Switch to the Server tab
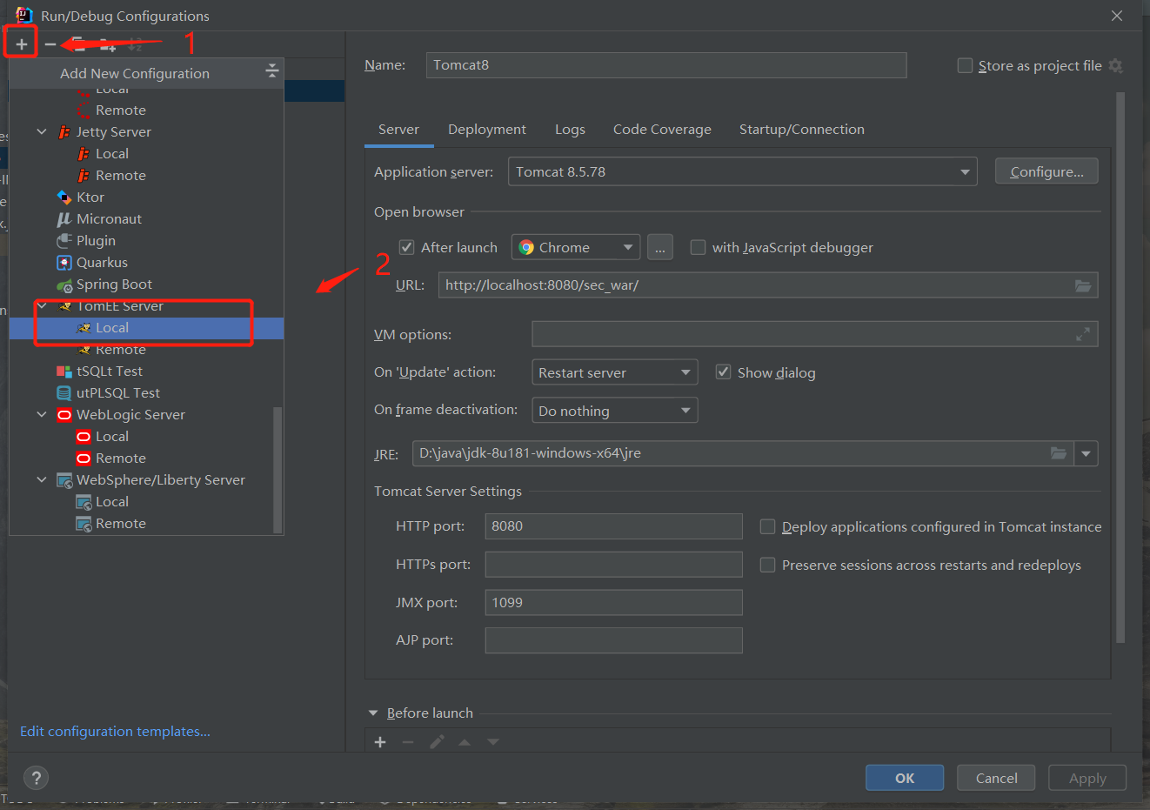The image size is (1150, 810). (x=398, y=129)
